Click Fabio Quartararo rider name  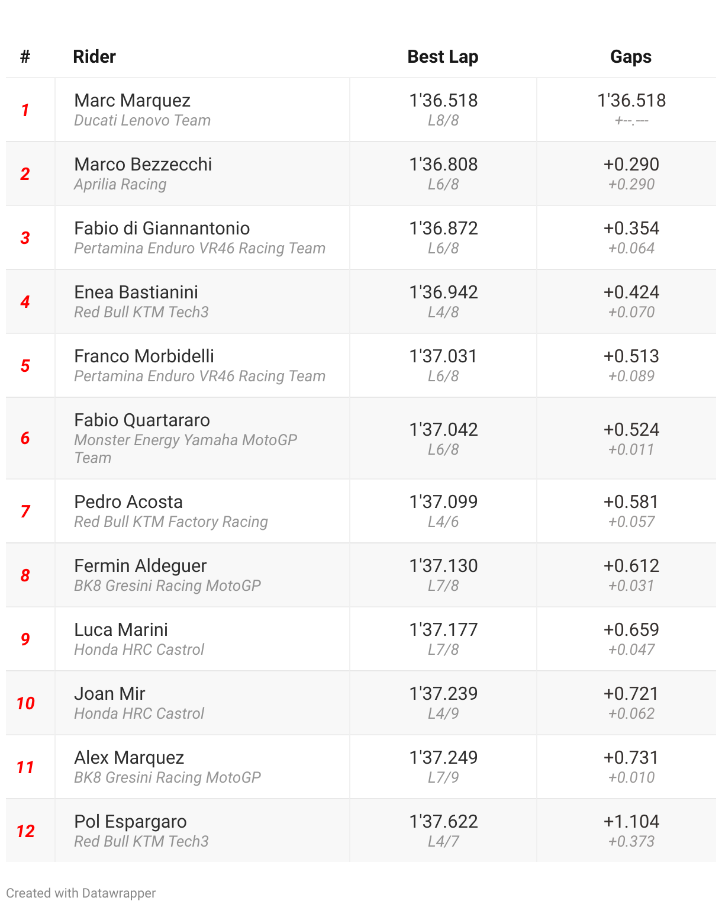click(x=142, y=420)
